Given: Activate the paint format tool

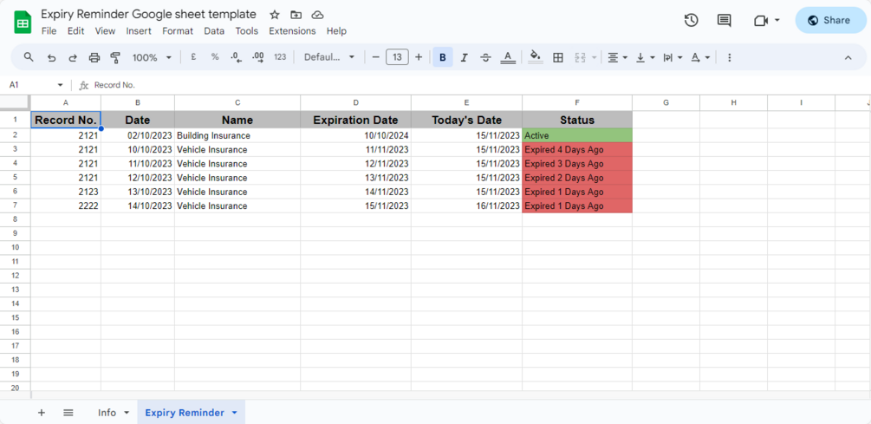Looking at the screenshot, I should [115, 57].
